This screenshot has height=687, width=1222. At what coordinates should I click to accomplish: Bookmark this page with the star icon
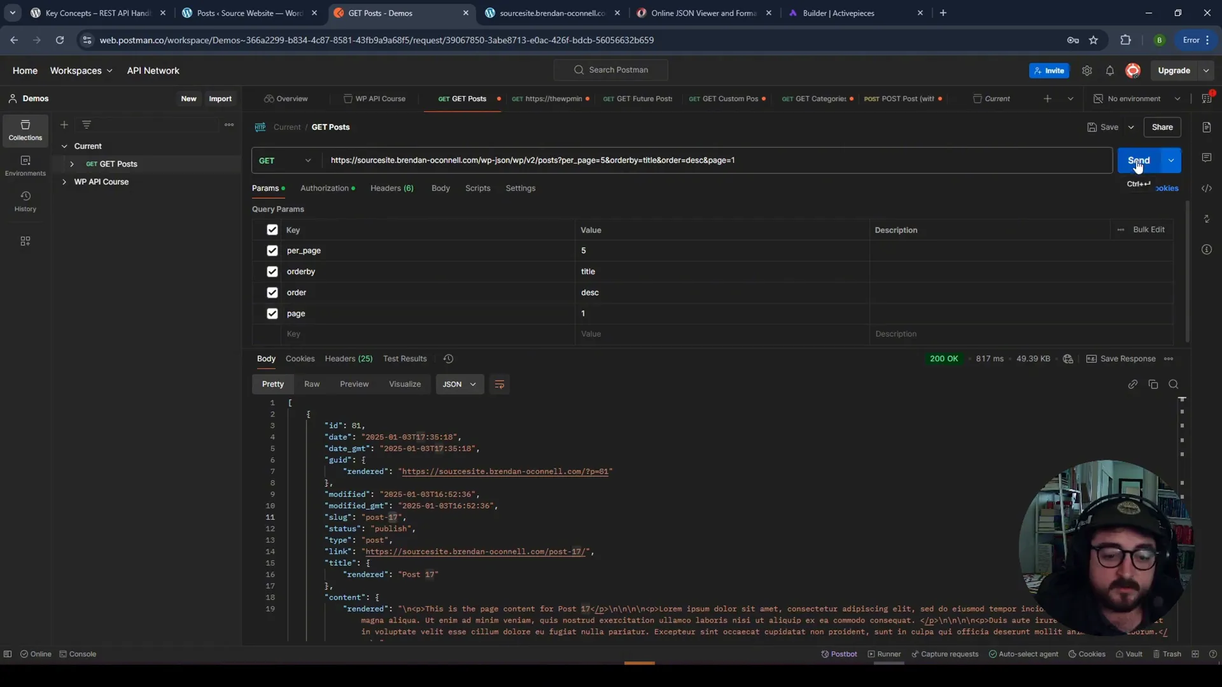[1093, 40]
